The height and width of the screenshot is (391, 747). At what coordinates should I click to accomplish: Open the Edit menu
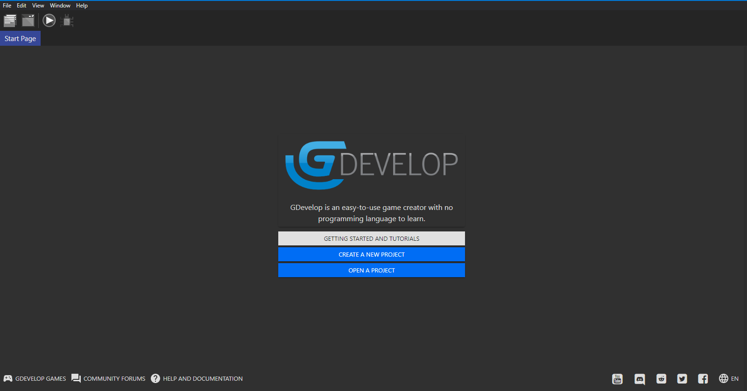click(21, 6)
